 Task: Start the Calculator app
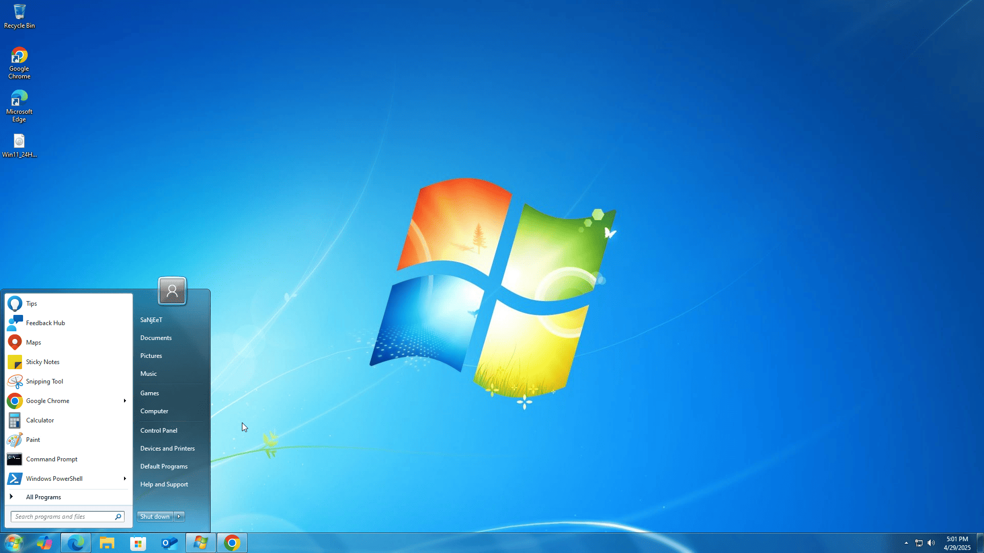coord(39,420)
